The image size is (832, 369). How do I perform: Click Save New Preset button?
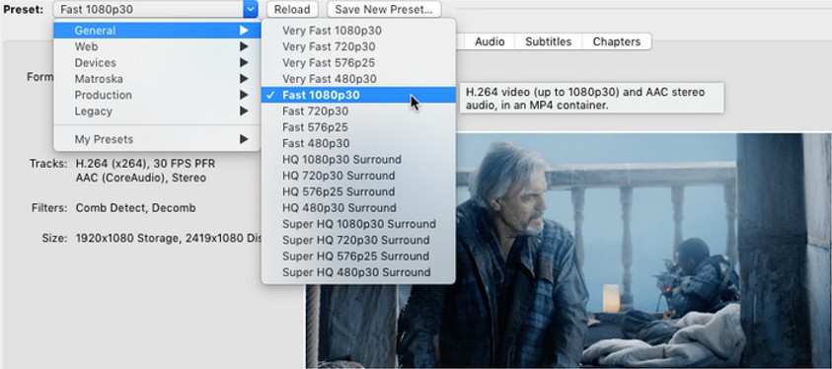(x=384, y=9)
